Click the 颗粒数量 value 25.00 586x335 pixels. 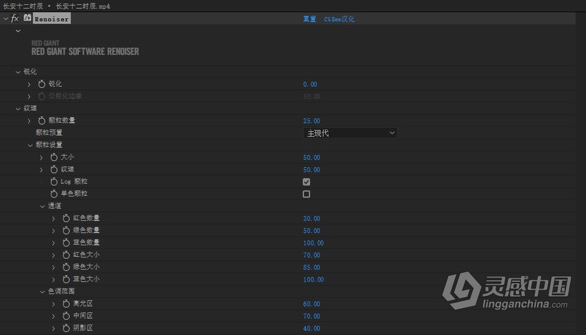[x=311, y=121]
